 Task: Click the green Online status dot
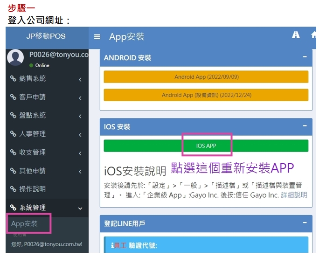coord(31,65)
